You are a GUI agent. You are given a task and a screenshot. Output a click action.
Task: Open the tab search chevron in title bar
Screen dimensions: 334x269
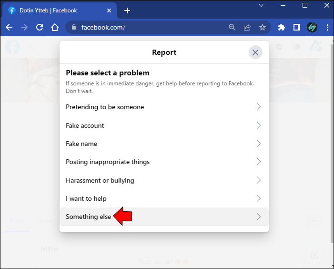tap(261, 6)
